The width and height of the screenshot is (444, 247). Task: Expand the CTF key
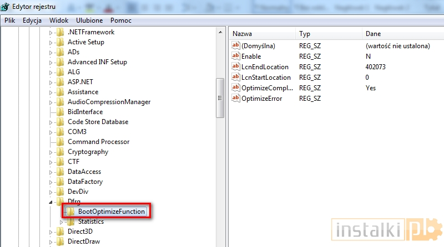[51, 162]
